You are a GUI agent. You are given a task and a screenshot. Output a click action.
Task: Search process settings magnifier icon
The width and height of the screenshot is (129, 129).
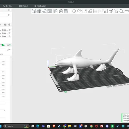coord(10,50)
